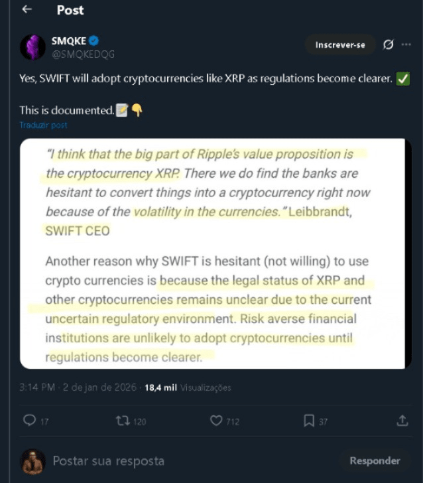This screenshot has width=423, height=483.
Task: Click the Traduzir post link
Action: click(x=43, y=125)
